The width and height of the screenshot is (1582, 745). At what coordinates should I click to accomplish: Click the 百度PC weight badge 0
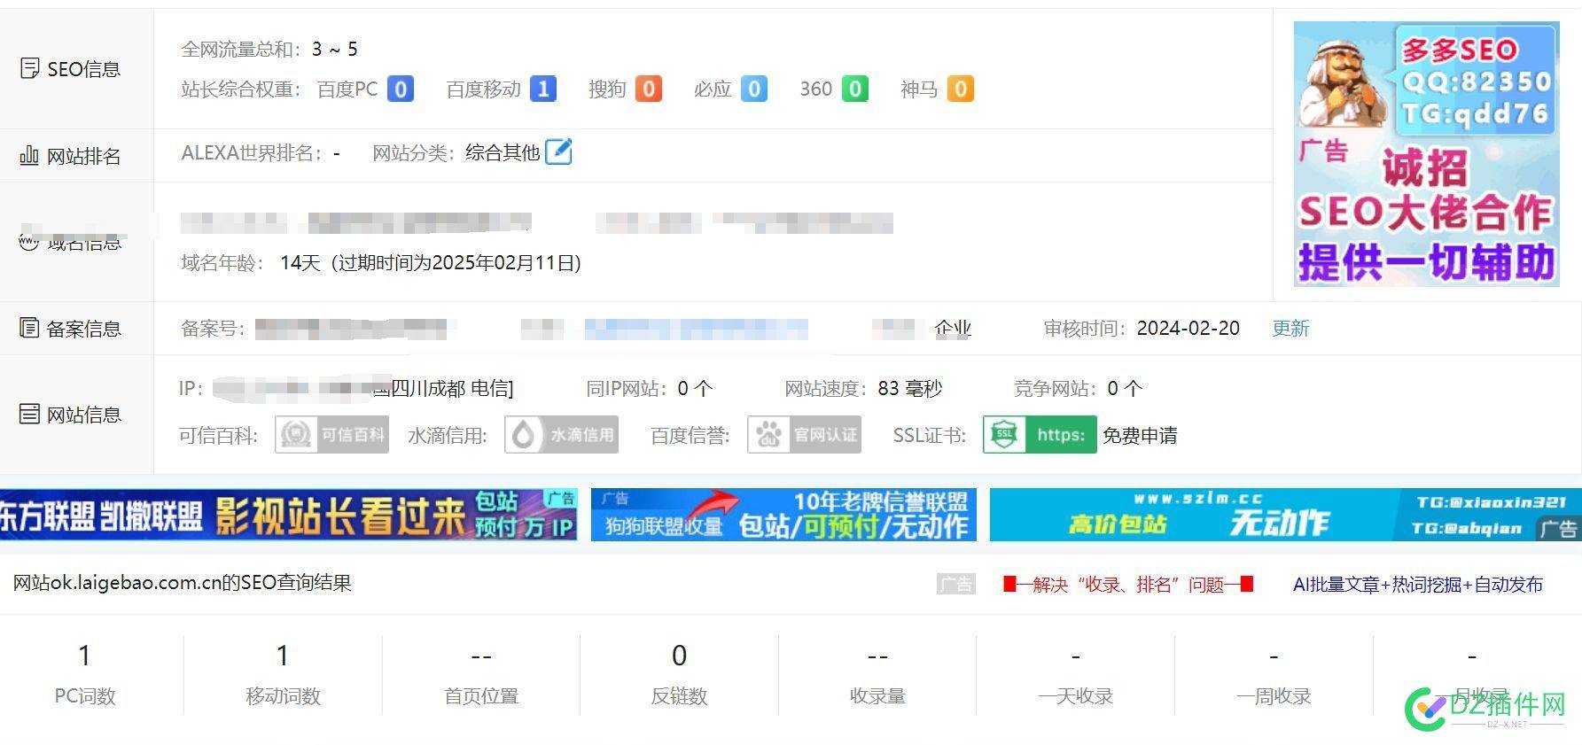[x=401, y=89]
